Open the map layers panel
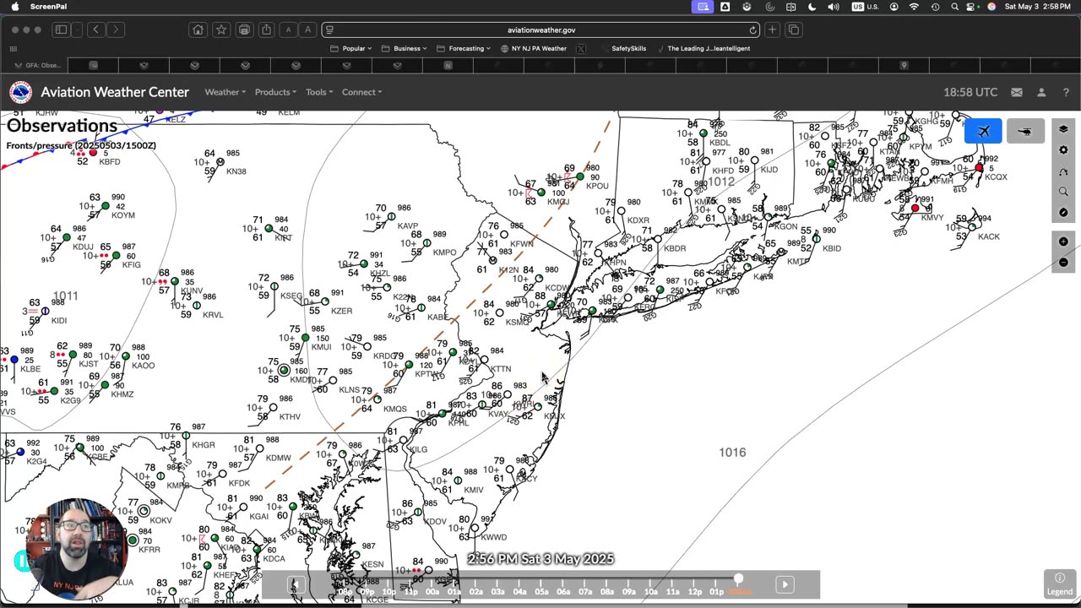This screenshot has width=1081, height=608. coord(1064,129)
